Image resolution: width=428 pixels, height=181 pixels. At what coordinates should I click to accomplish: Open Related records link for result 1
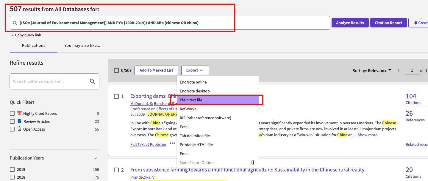417,144
